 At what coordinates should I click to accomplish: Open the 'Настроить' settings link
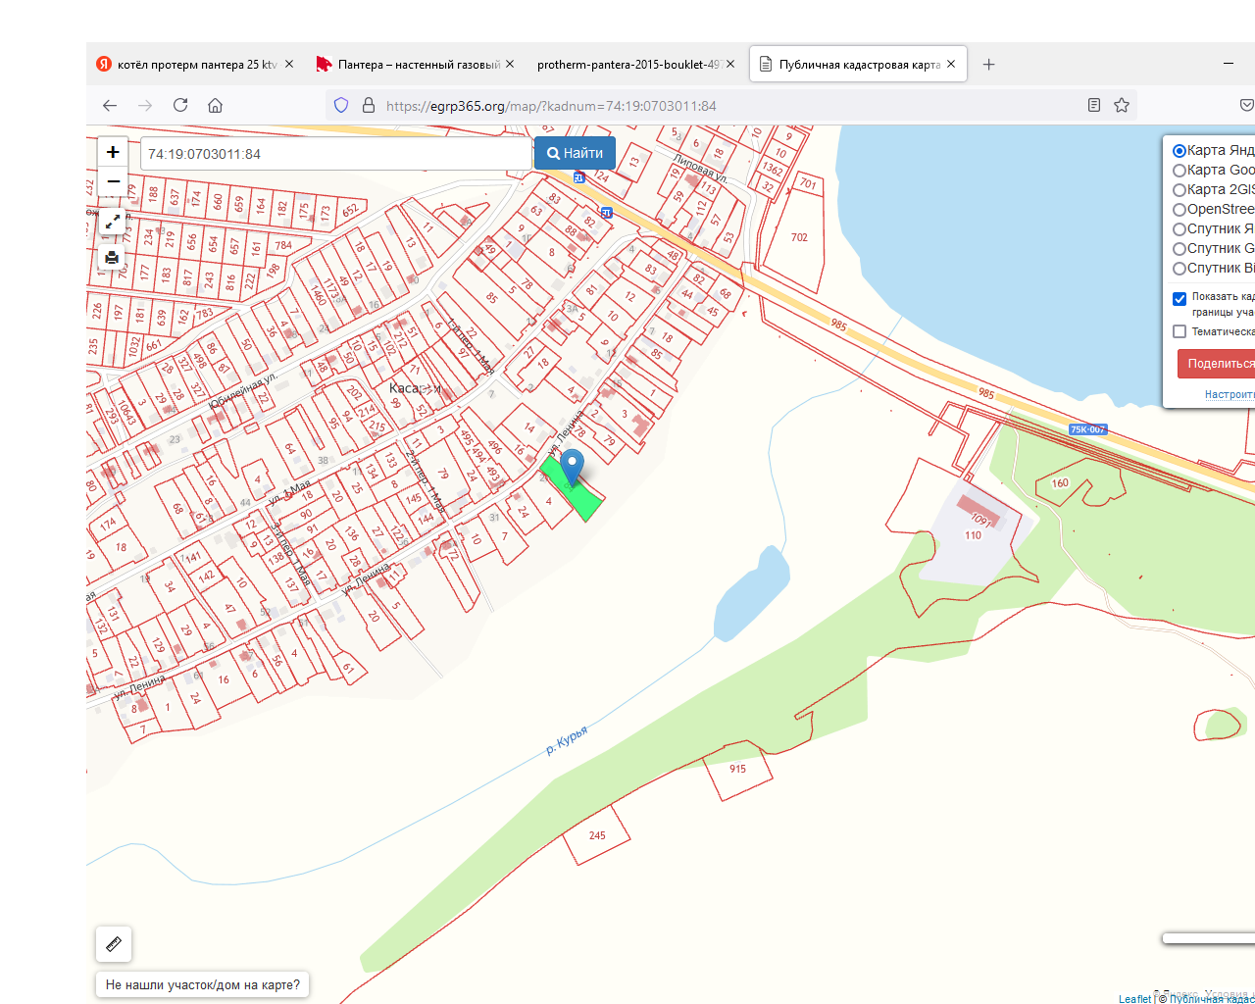tap(1230, 394)
